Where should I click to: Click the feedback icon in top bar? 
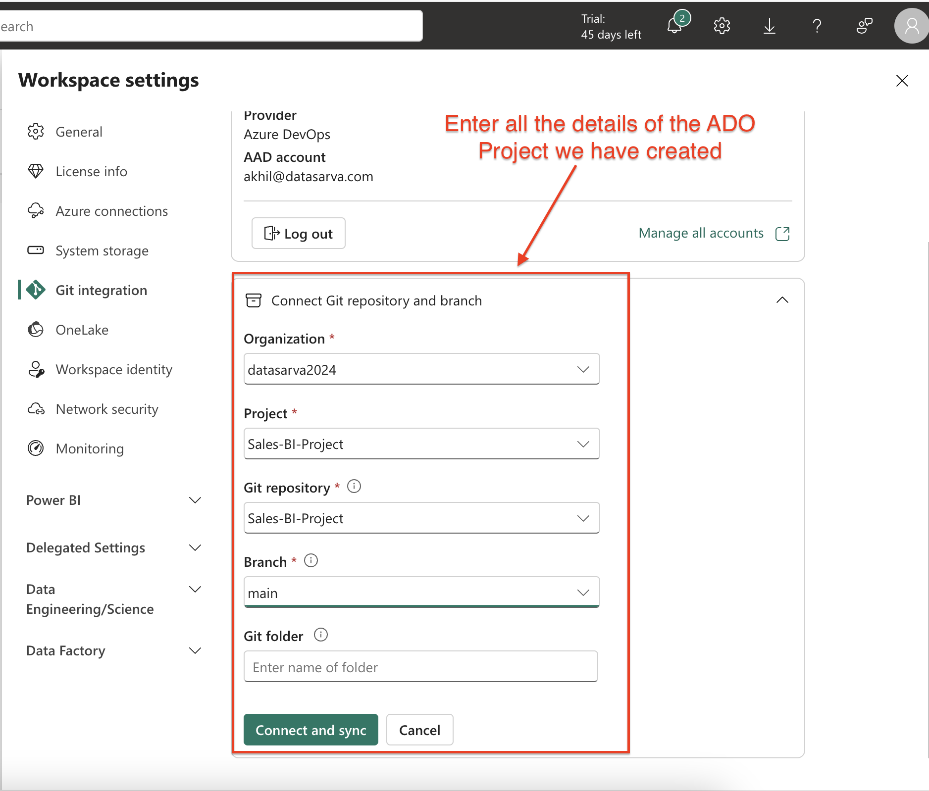865,26
